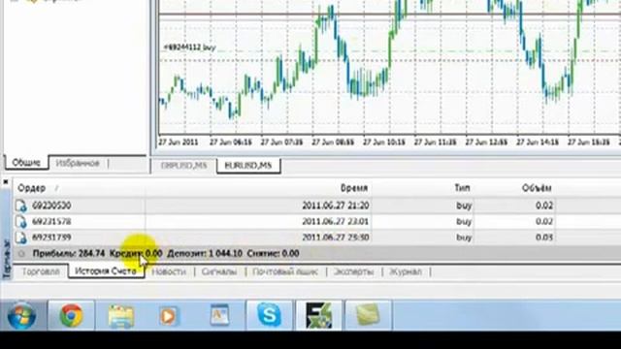Click the round icon before Прибыль summary
Viewport: 621px width, 349px height.
[21, 254]
